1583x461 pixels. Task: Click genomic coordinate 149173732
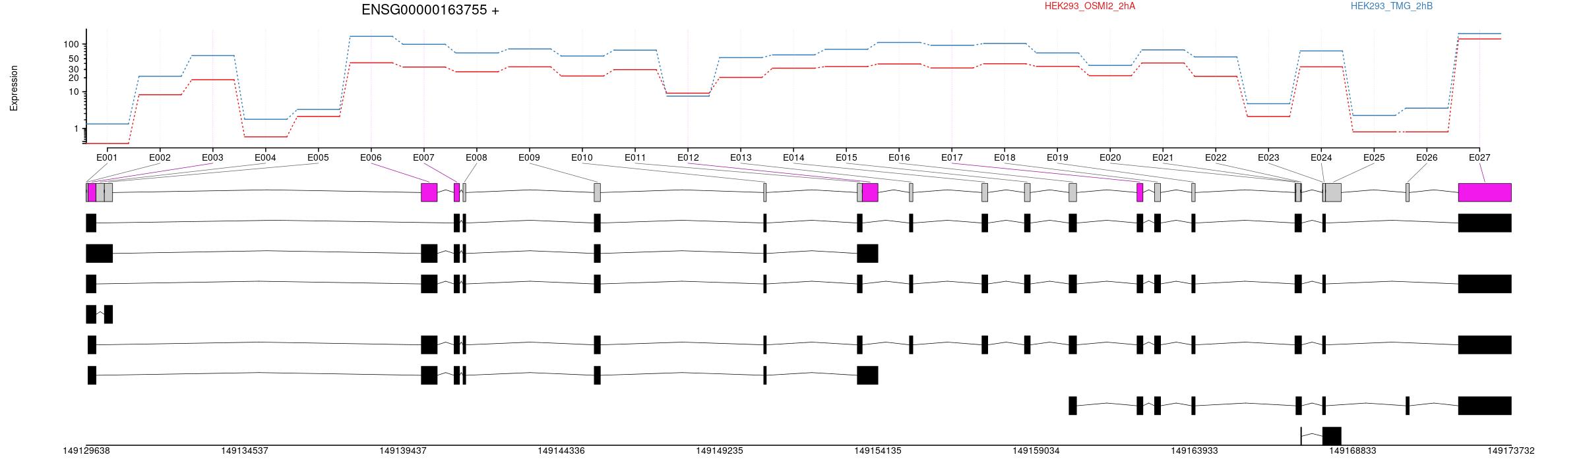click(x=1511, y=451)
